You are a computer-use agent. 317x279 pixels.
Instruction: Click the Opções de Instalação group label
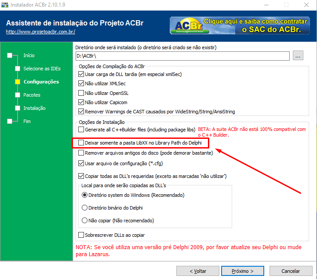pos(102,122)
